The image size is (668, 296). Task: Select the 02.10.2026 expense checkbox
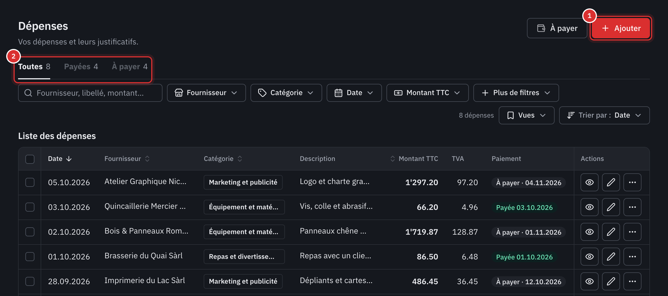pyautogui.click(x=30, y=232)
